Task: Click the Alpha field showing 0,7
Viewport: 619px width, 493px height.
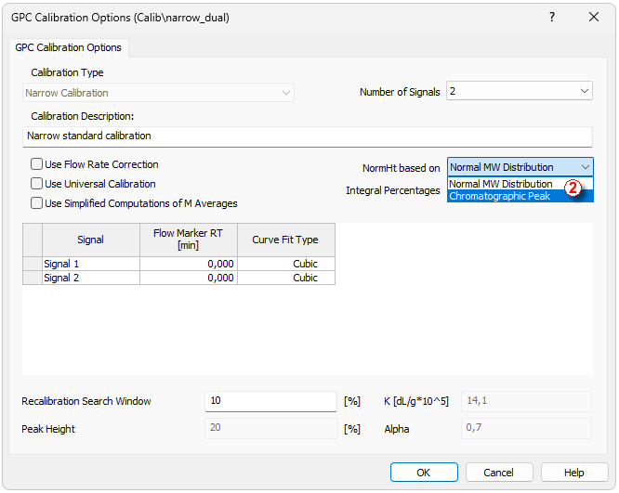Action: tap(526, 428)
